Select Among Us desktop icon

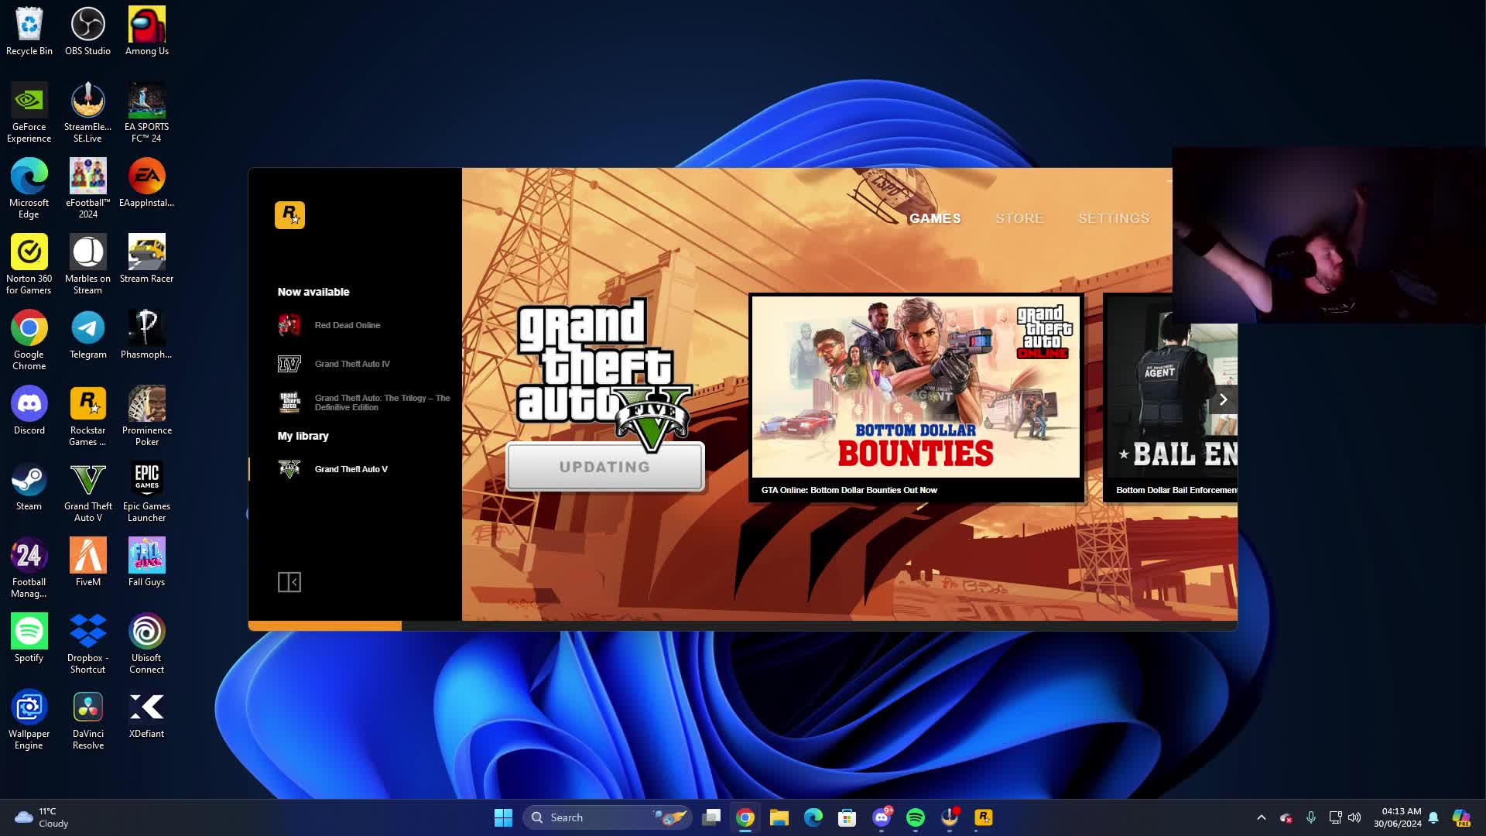point(147,32)
